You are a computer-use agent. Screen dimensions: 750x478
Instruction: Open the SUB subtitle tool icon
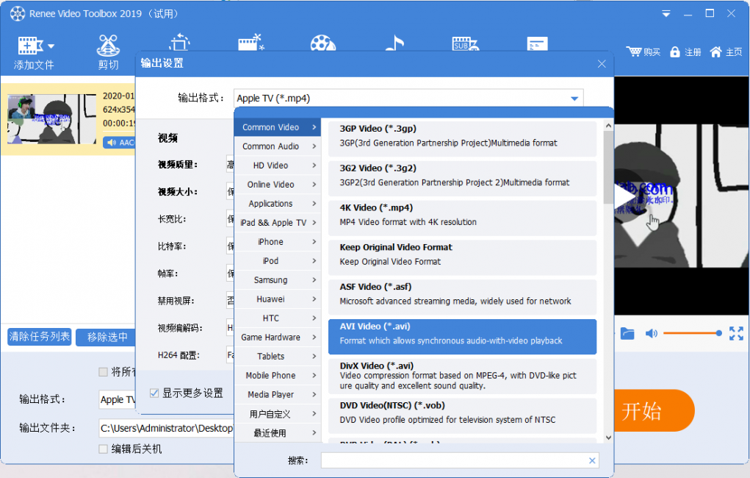466,43
